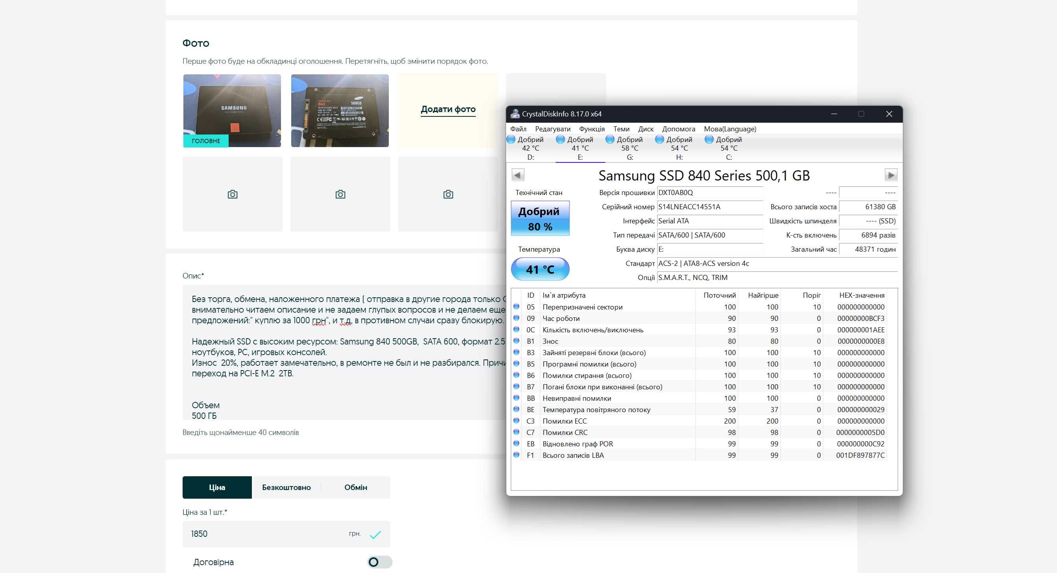This screenshot has width=1057, height=573.
Task: Click the 41 °C temperature button
Action: coord(540,269)
